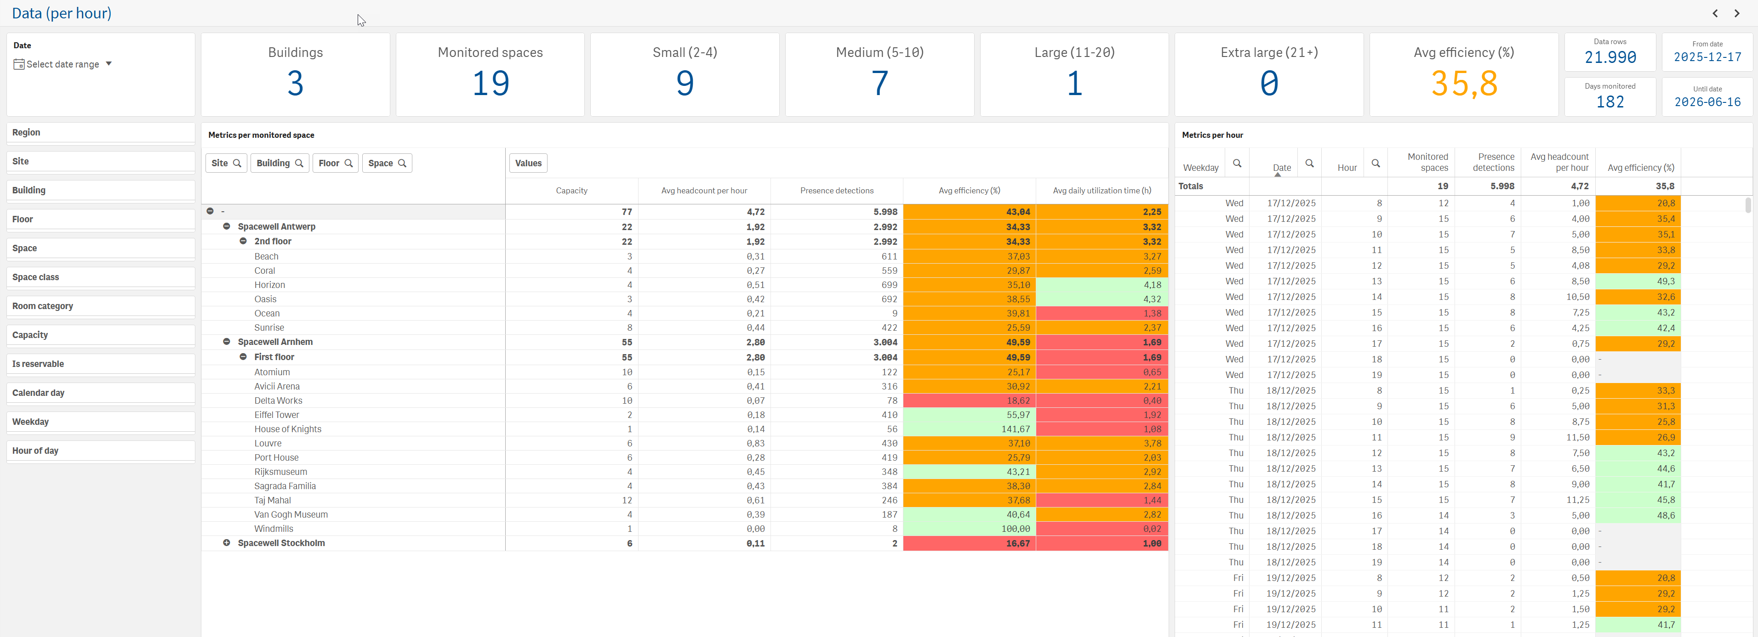Open the Site filter pane
This screenshot has height=637, width=1758.
click(101, 162)
